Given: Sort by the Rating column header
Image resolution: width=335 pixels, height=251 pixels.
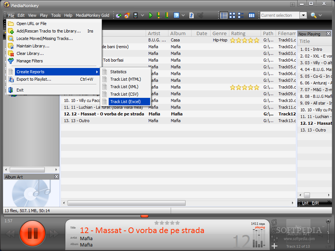Looking at the screenshot, I should tap(245, 34).
